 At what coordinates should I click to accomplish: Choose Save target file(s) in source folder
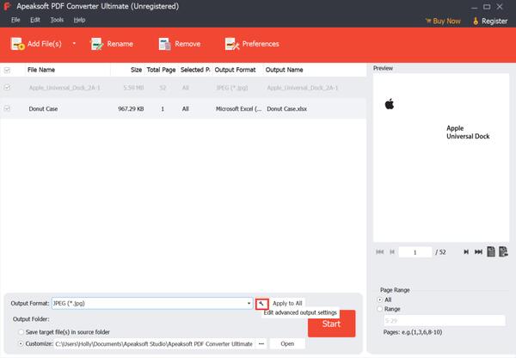[21, 330]
